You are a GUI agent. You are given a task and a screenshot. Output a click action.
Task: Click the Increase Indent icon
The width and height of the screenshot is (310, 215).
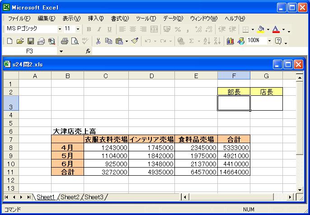(x=232, y=29)
